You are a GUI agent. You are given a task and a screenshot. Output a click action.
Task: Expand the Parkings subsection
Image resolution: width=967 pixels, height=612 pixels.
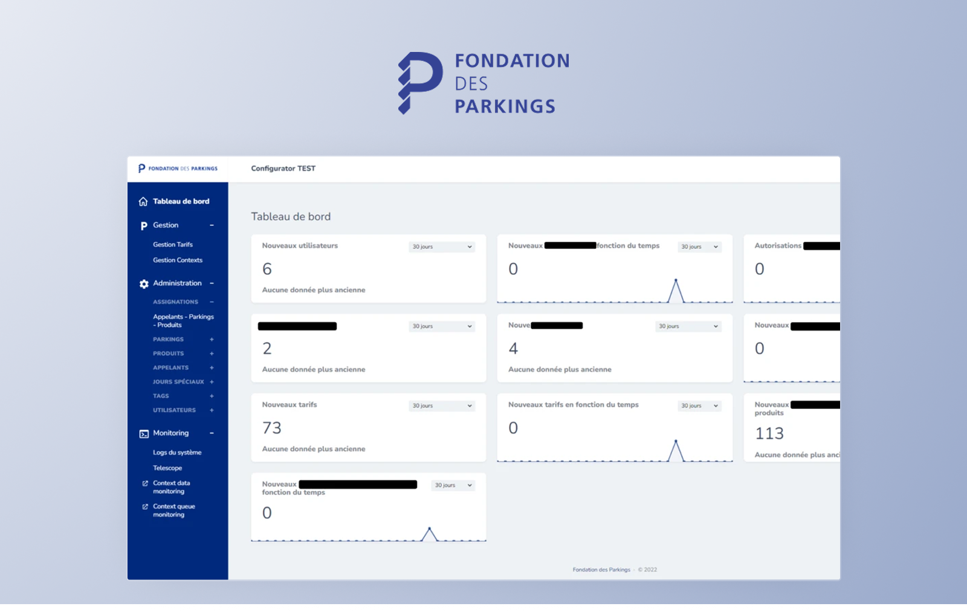pos(212,340)
